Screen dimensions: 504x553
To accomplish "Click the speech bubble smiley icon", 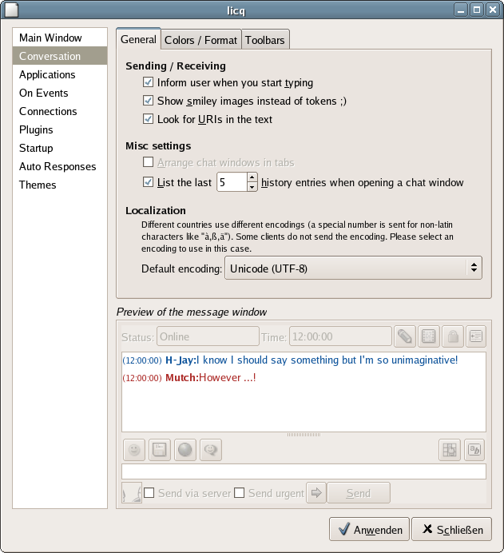I will [x=210, y=450].
